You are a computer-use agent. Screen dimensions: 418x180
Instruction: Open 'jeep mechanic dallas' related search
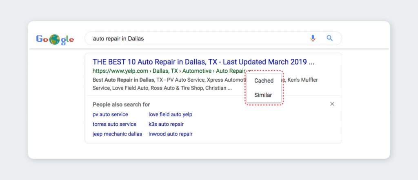point(117,134)
